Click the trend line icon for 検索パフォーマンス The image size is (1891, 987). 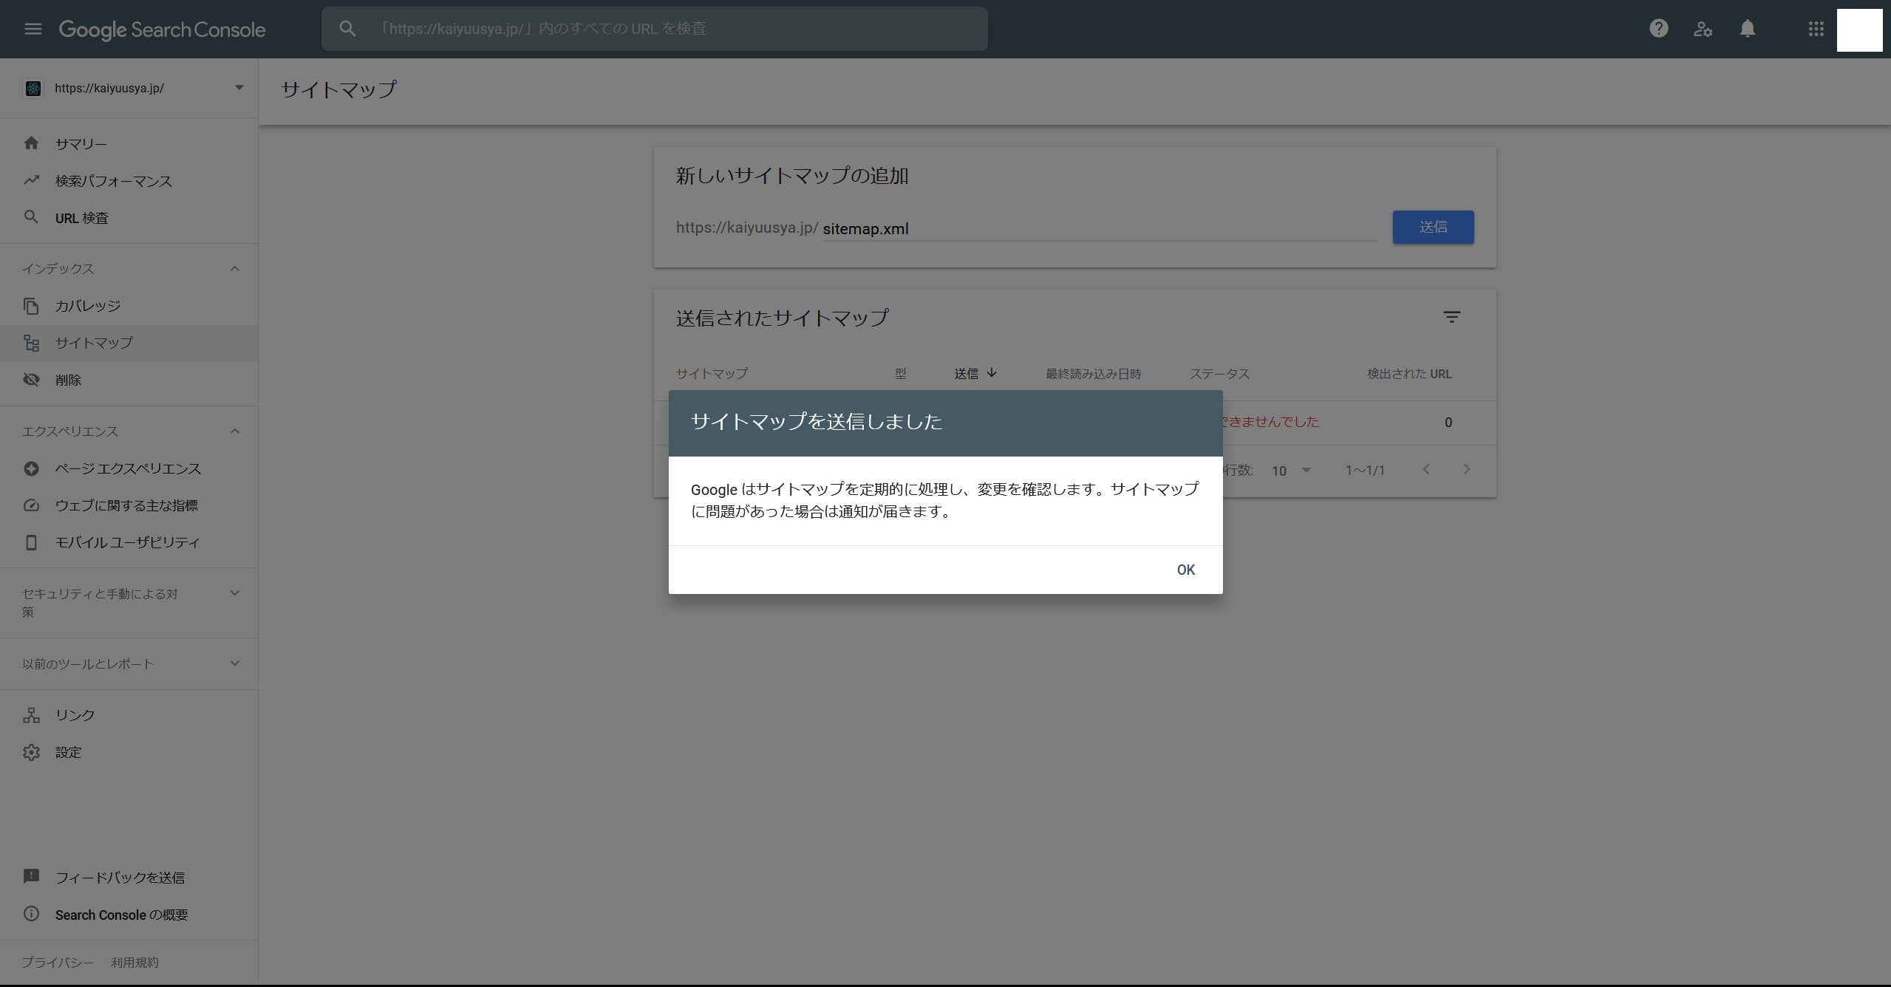coord(31,180)
